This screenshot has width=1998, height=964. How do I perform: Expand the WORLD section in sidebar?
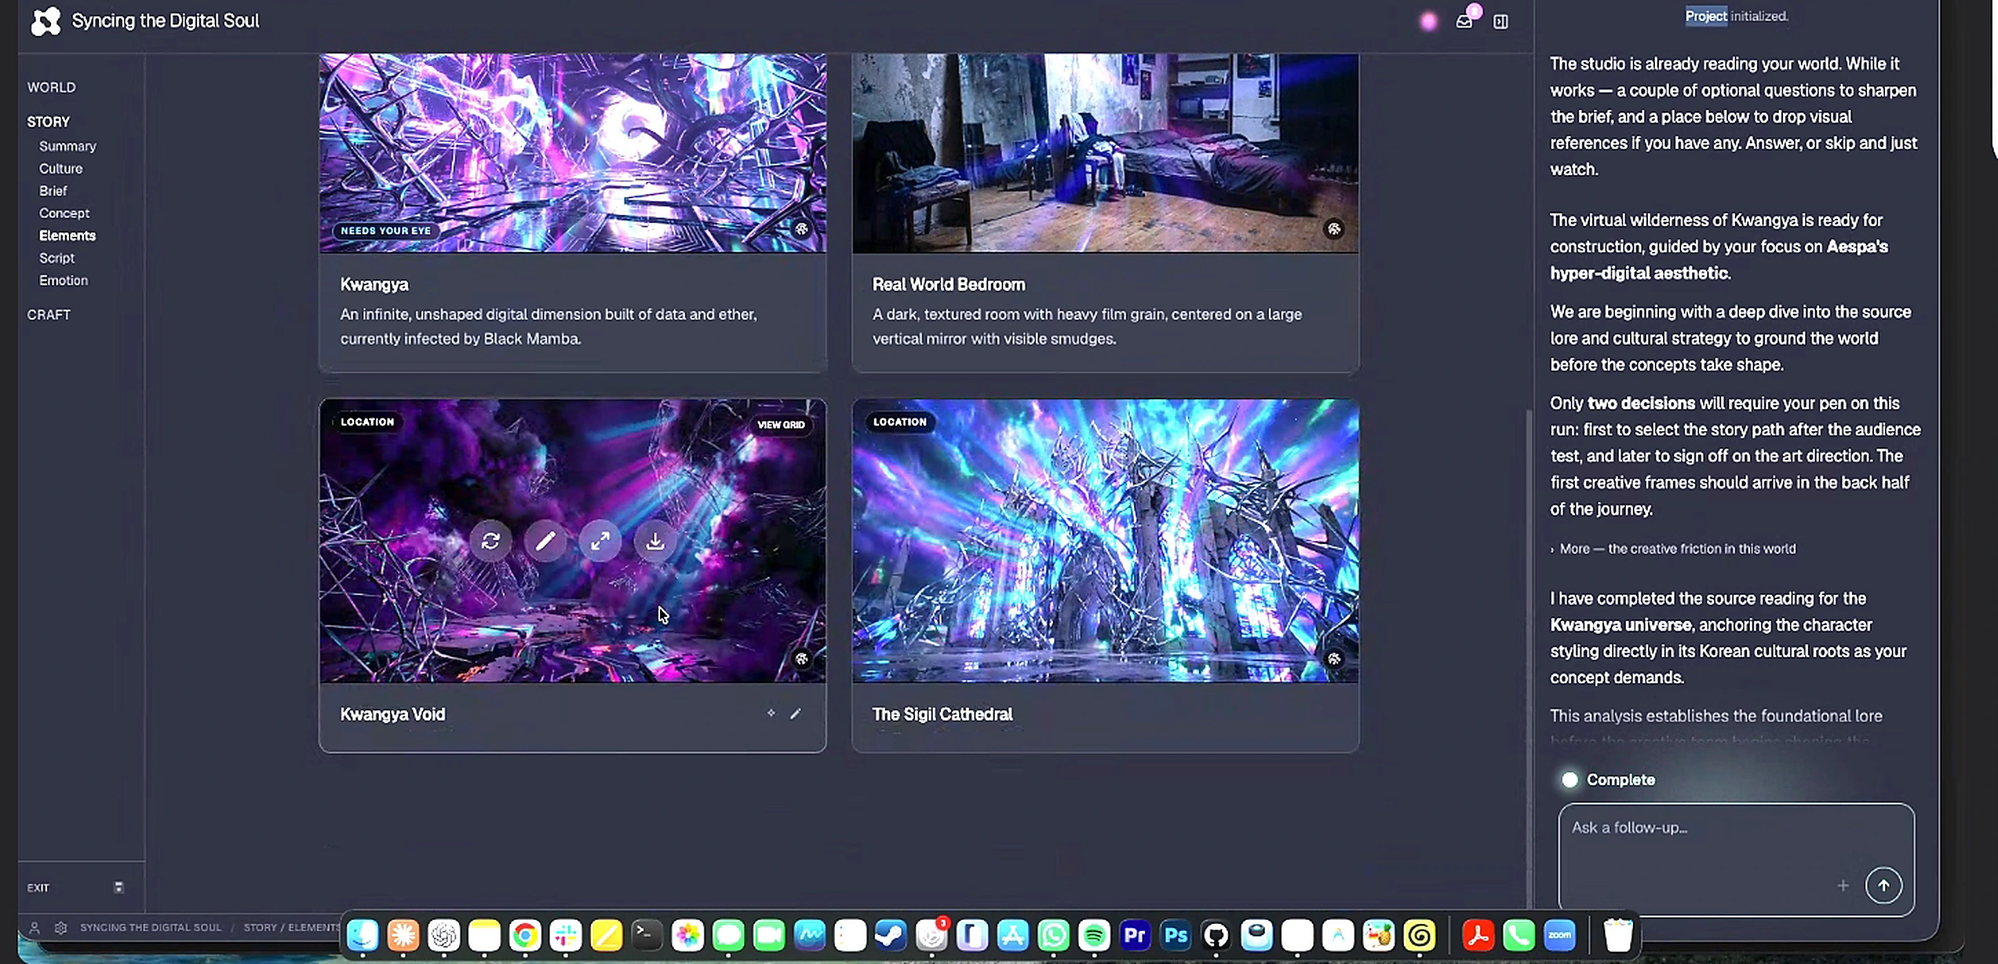point(51,87)
